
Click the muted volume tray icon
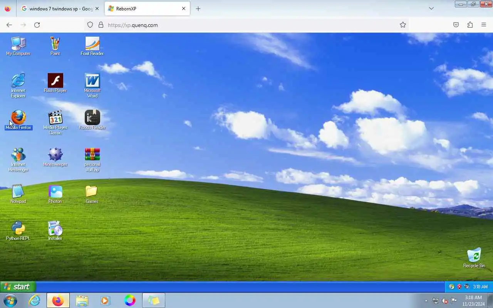445,301
